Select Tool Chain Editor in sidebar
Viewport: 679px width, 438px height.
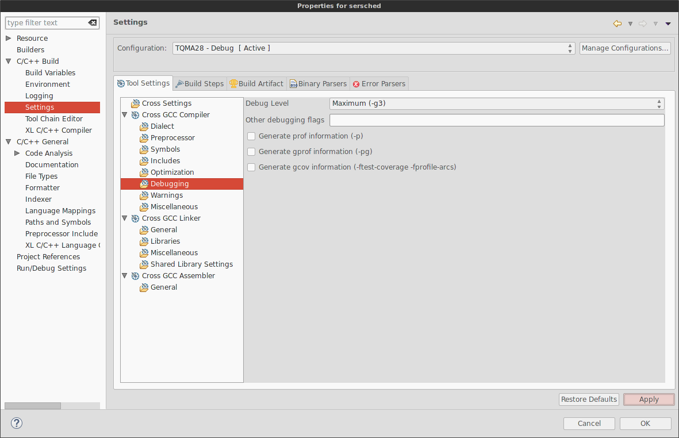[53, 119]
